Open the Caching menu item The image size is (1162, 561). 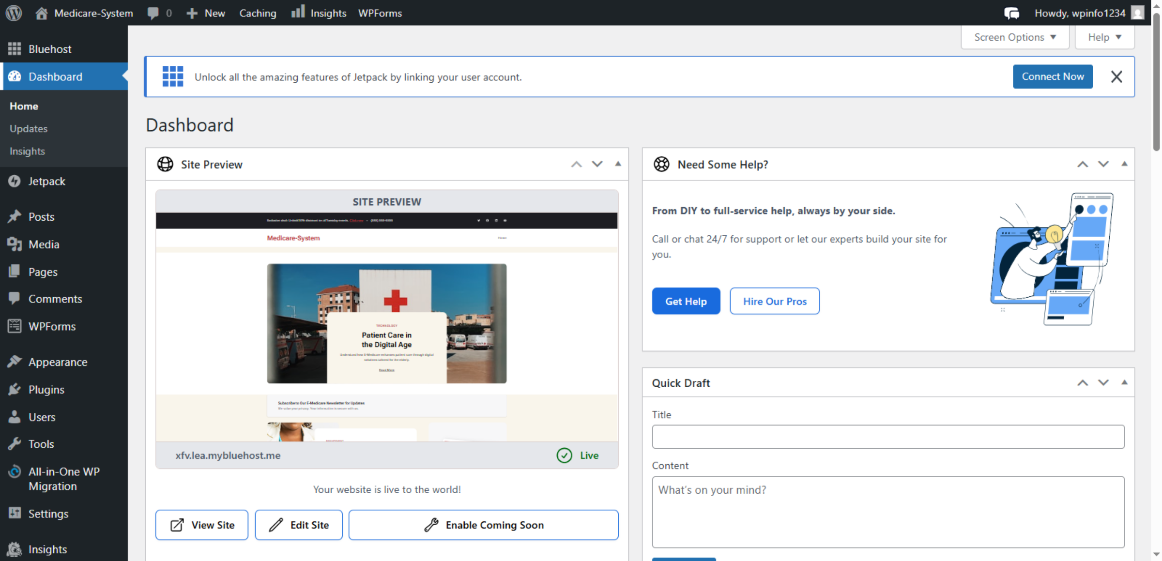[x=258, y=13]
